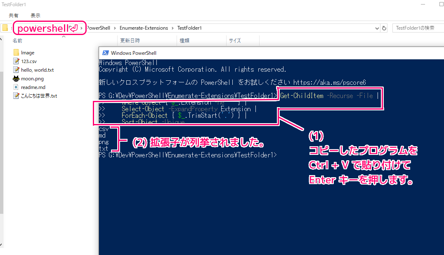
Task: Click the folder icon in address bar
Action: pos(5,28)
